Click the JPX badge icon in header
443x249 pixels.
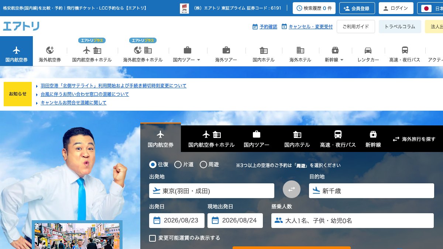tap(184, 8)
